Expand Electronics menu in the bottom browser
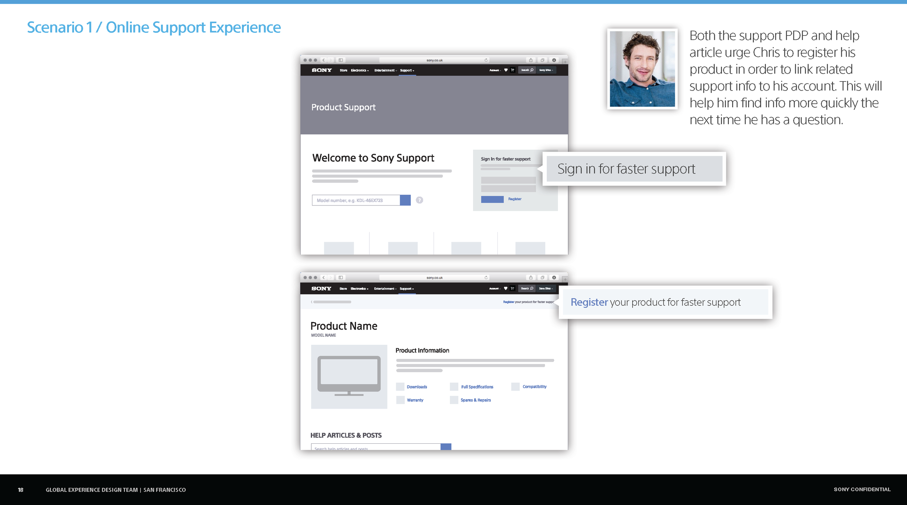 pos(359,289)
